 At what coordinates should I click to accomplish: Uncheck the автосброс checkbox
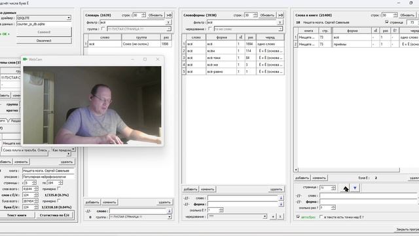(x=298, y=217)
